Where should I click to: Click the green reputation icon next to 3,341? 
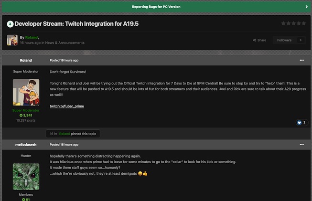tap(21, 116)
